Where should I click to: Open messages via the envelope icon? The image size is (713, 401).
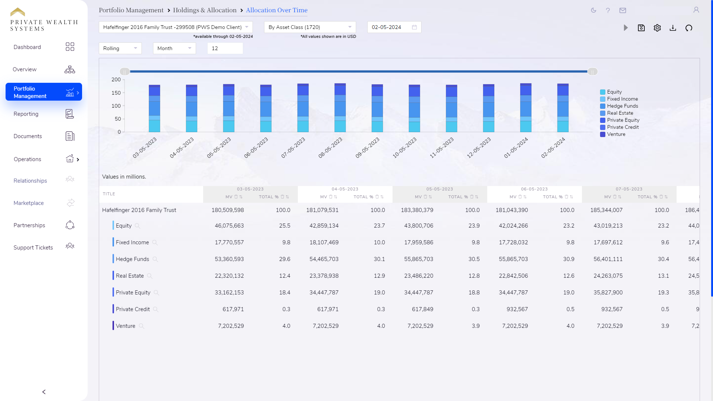[623, 10]
